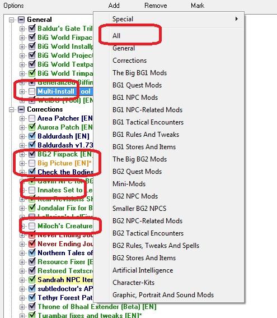Uncheck Throne of Bhaal Extender checkbox
The height and width of the screenshot is (318, 277).
click(32, 307)
